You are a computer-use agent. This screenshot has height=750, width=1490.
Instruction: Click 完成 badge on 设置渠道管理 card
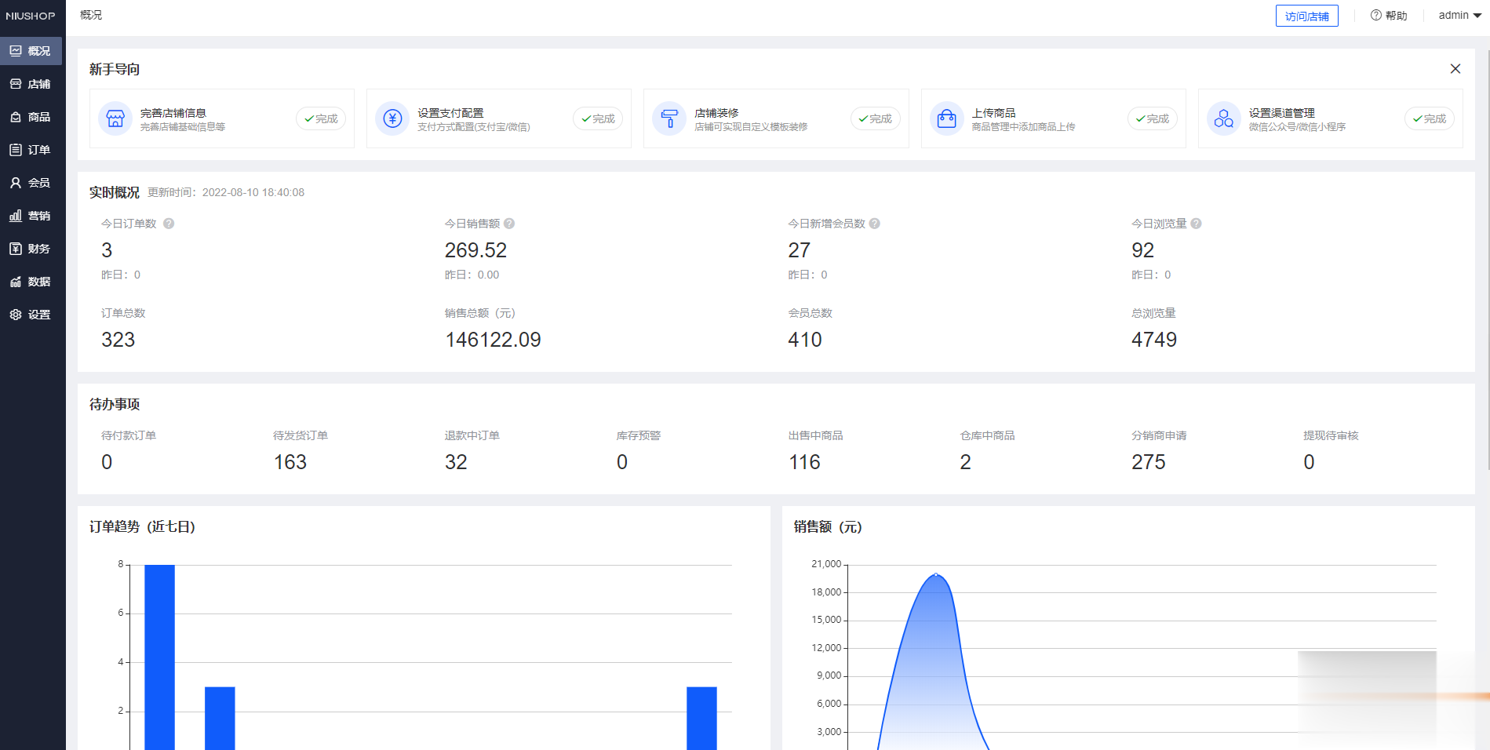1429,118
